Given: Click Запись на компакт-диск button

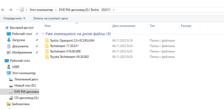Looking at the screenshot, I should click(x=51, y=18).
